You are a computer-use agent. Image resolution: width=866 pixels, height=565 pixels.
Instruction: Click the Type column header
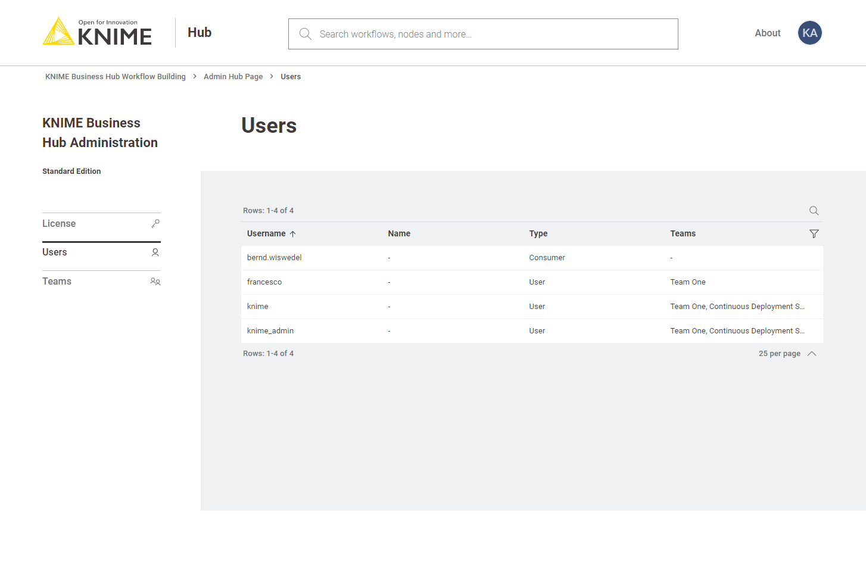tap(538, 234)
